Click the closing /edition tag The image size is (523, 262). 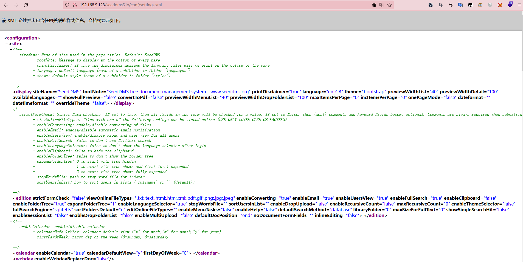[x=376, y=215]
